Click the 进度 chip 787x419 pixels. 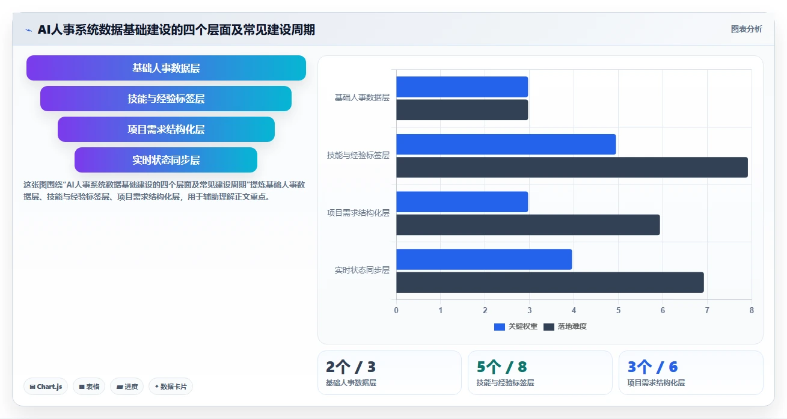127,387
